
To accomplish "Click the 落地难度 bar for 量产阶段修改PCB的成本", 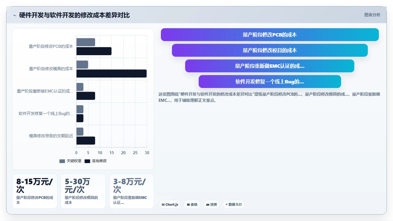I will 94,51.
